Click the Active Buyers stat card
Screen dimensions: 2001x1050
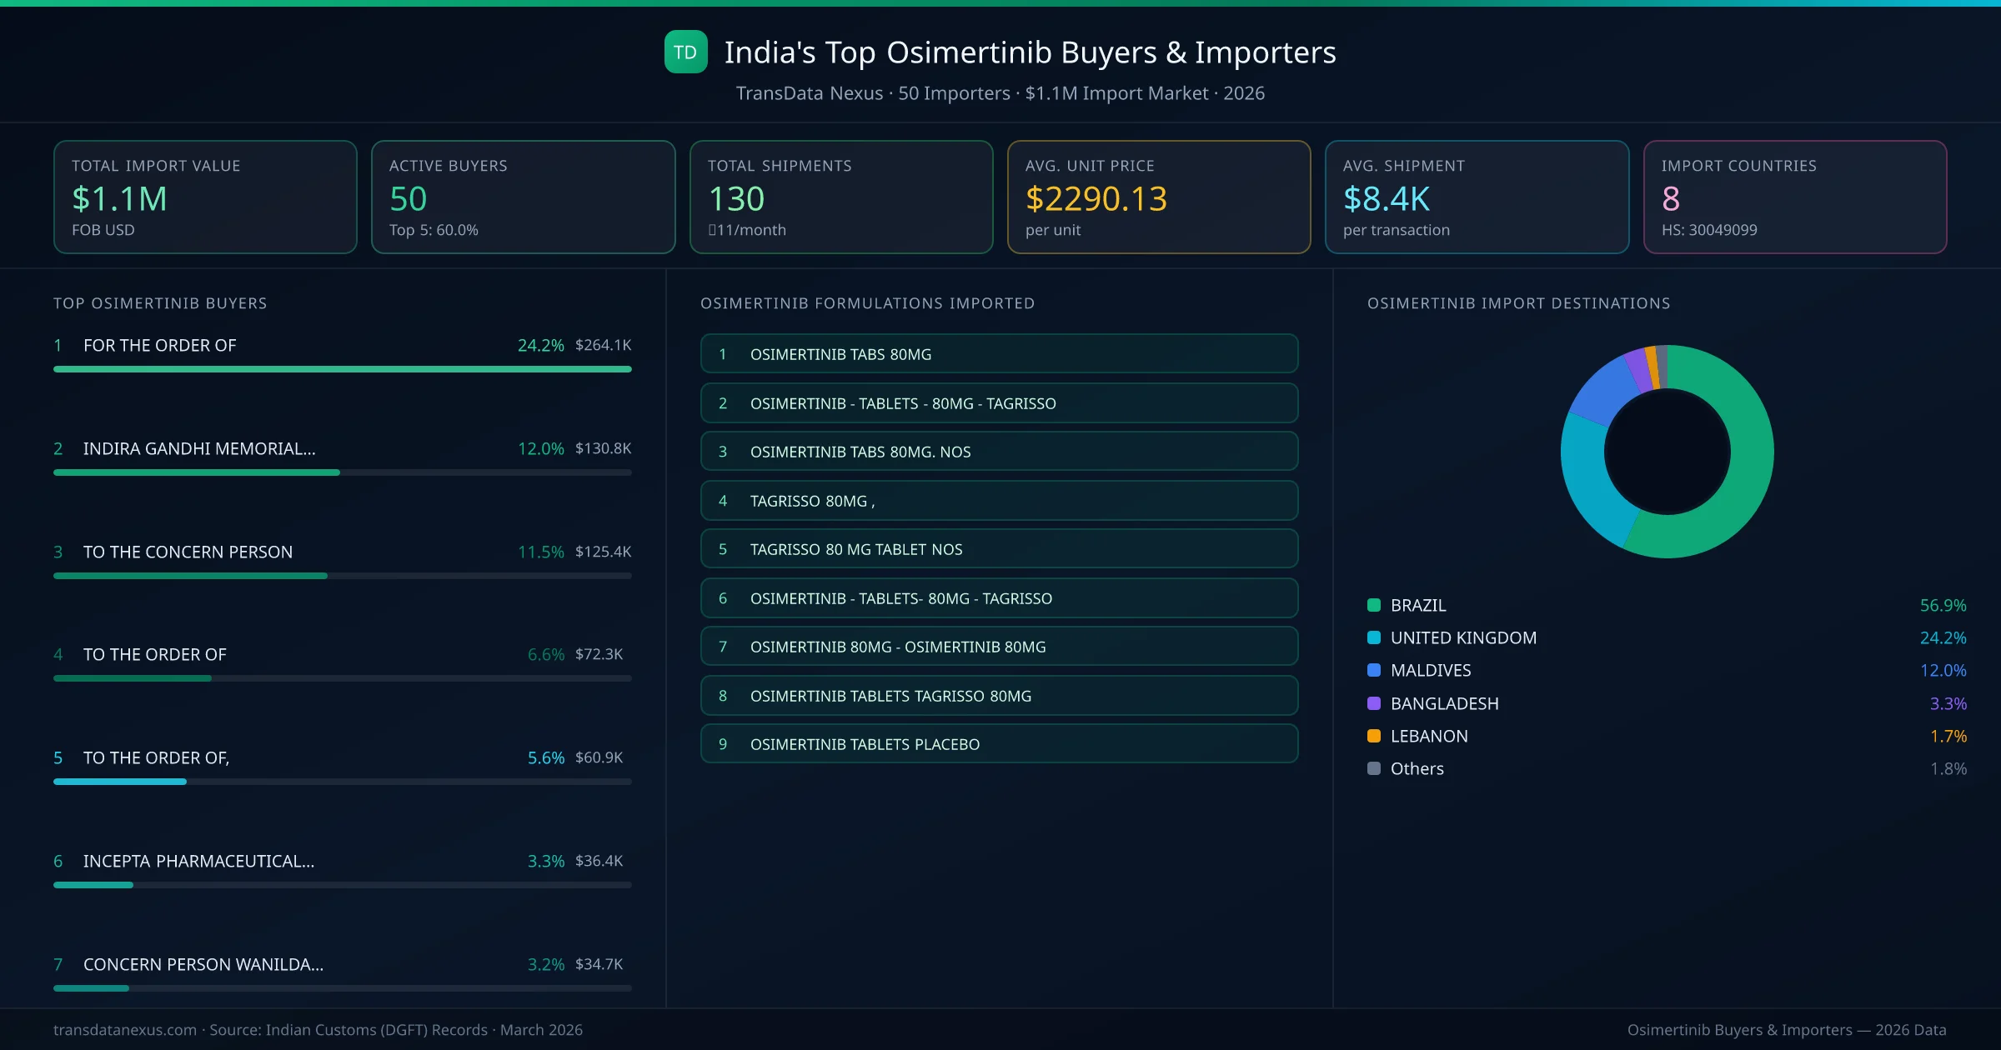(x=523, y=197)
